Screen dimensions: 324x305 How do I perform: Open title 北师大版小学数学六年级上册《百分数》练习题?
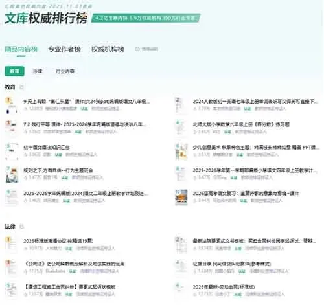(241, 124)
